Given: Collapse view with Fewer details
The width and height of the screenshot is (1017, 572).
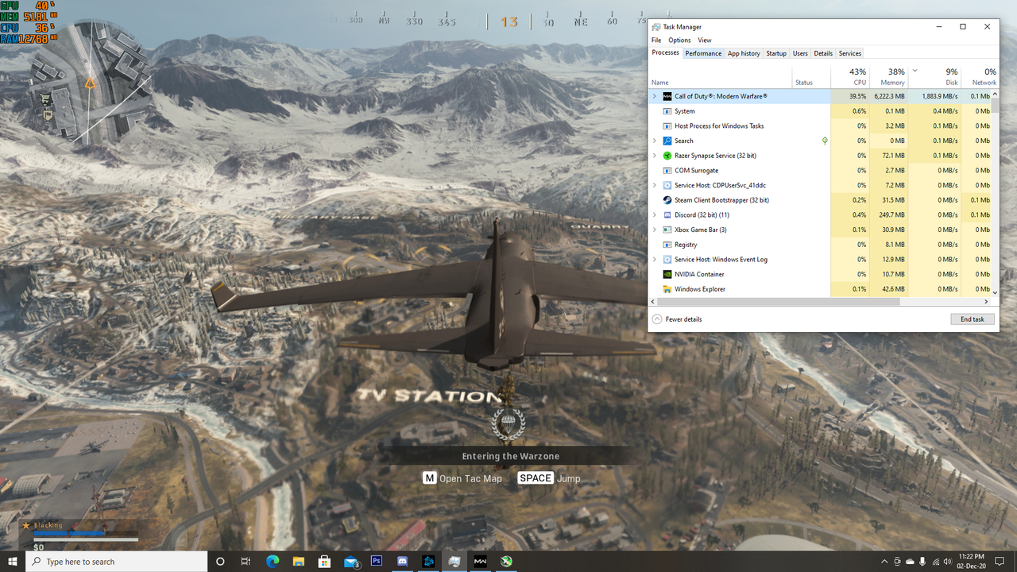Looking at the screenshot, I should (x=677, y=319).
